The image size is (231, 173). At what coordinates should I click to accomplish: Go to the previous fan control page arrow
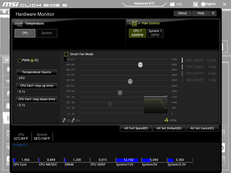coord(130,23)
